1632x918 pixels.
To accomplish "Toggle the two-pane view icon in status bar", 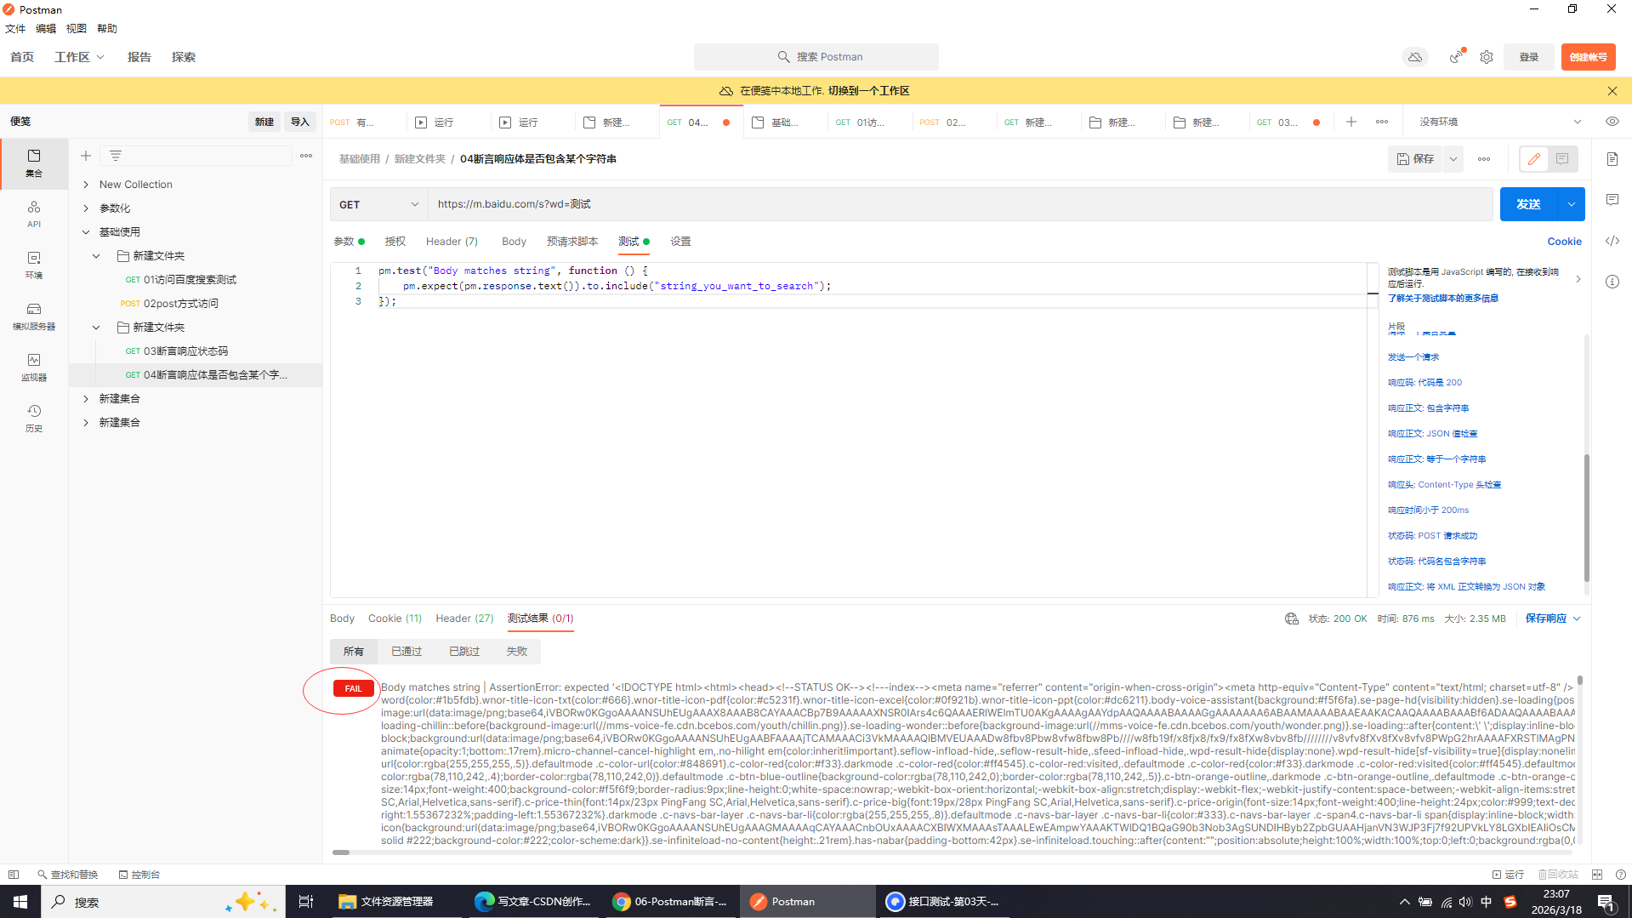I will coord(1597,875).
